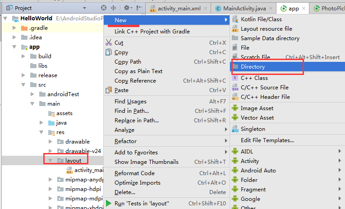The image size is (345, 209).
Task: Expand the .gradle folder
Action: tap(14, 28)
